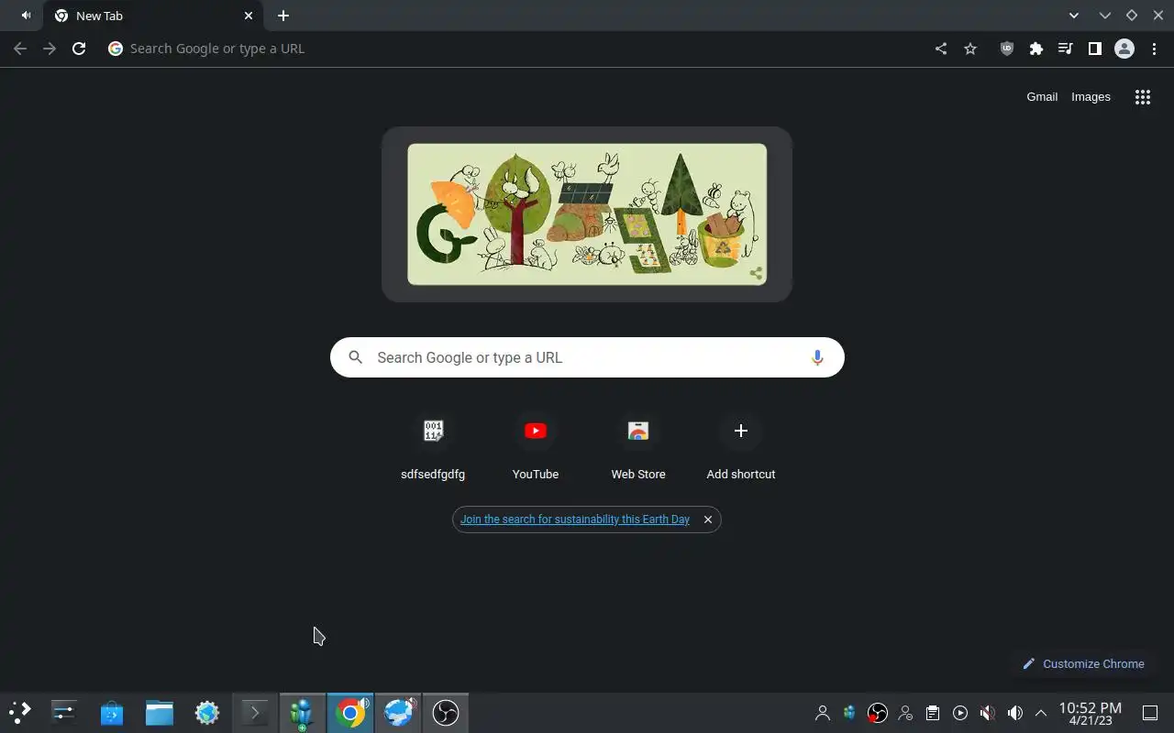1174x733 pixels.
Task: Launch the globe gear app in taskbar
Action: [x=207, y=712]
